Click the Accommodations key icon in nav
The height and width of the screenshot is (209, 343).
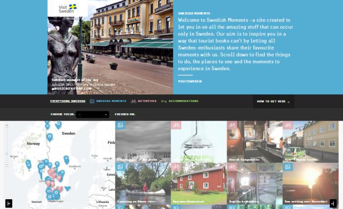coord(163,101)
